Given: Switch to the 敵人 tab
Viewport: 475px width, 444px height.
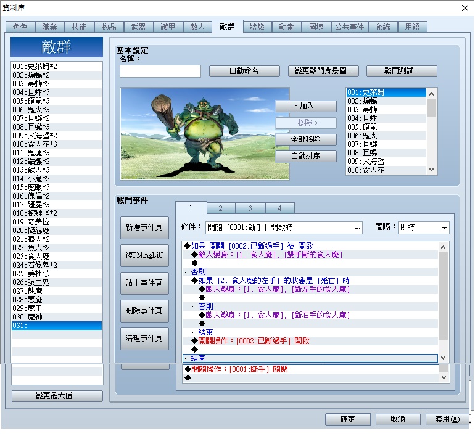Looking at the screenshot, I should tap(197, 27).
